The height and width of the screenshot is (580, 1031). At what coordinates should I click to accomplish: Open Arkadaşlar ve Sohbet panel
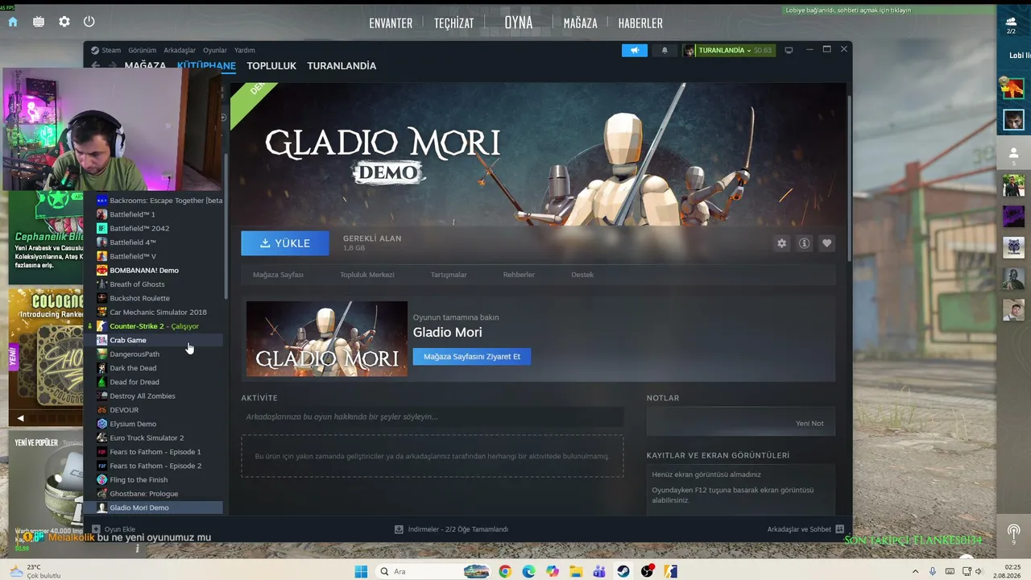tap(805, 529)
